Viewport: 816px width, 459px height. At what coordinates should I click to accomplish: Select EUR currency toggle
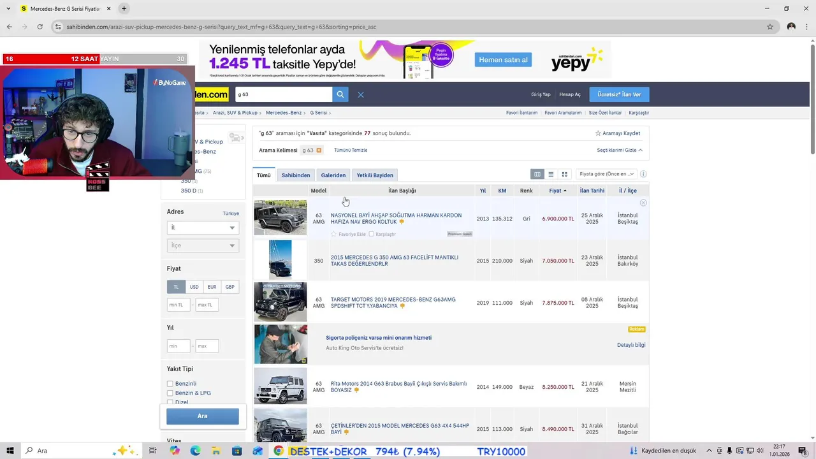click(x=212, y=287)
